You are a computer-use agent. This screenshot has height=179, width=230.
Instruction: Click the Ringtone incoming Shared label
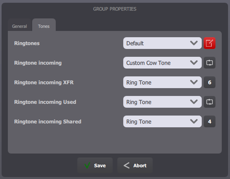47,122
